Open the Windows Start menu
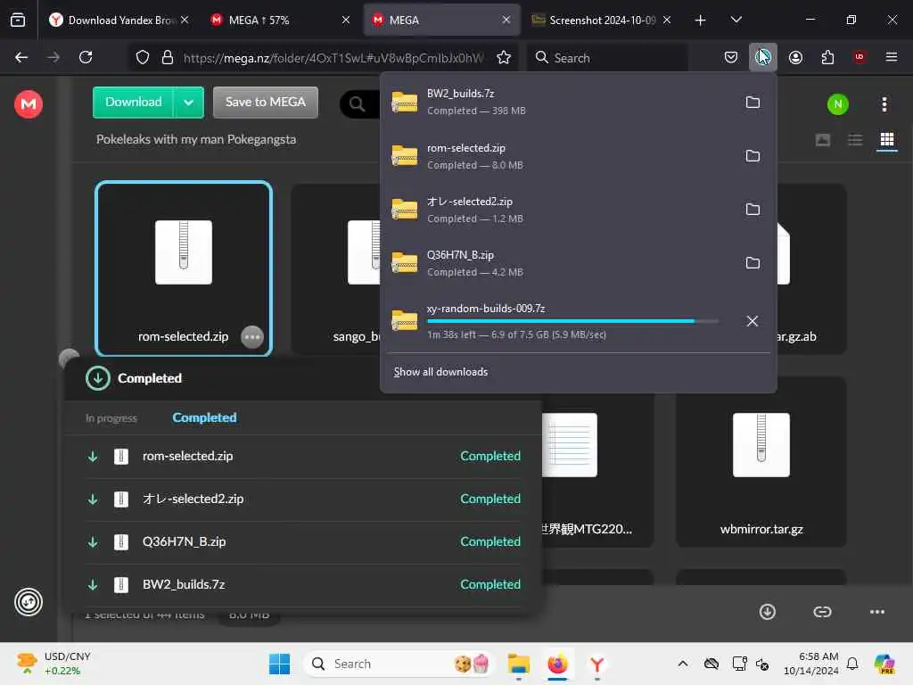This screenshot has width=913, height=685. tap(279, 664)
